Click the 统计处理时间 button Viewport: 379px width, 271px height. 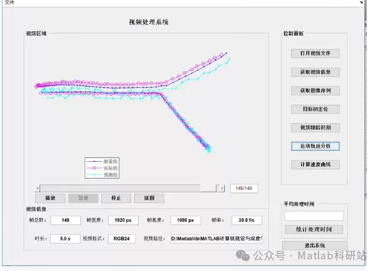tap(314, 229)
